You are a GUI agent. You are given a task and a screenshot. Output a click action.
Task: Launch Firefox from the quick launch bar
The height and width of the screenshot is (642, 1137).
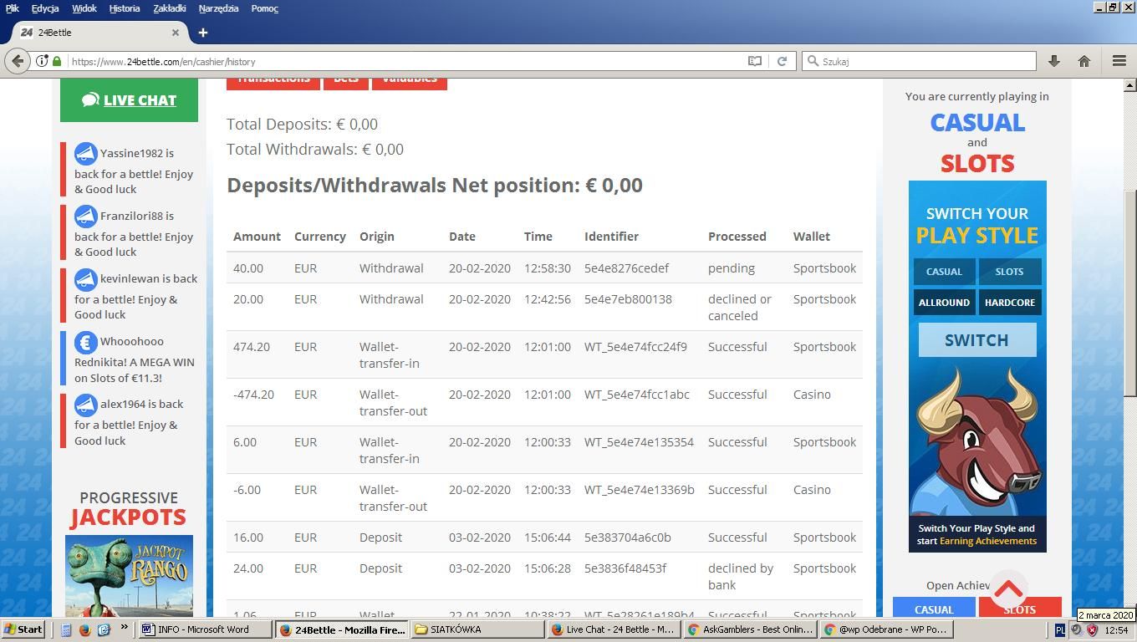pos(84,629)
